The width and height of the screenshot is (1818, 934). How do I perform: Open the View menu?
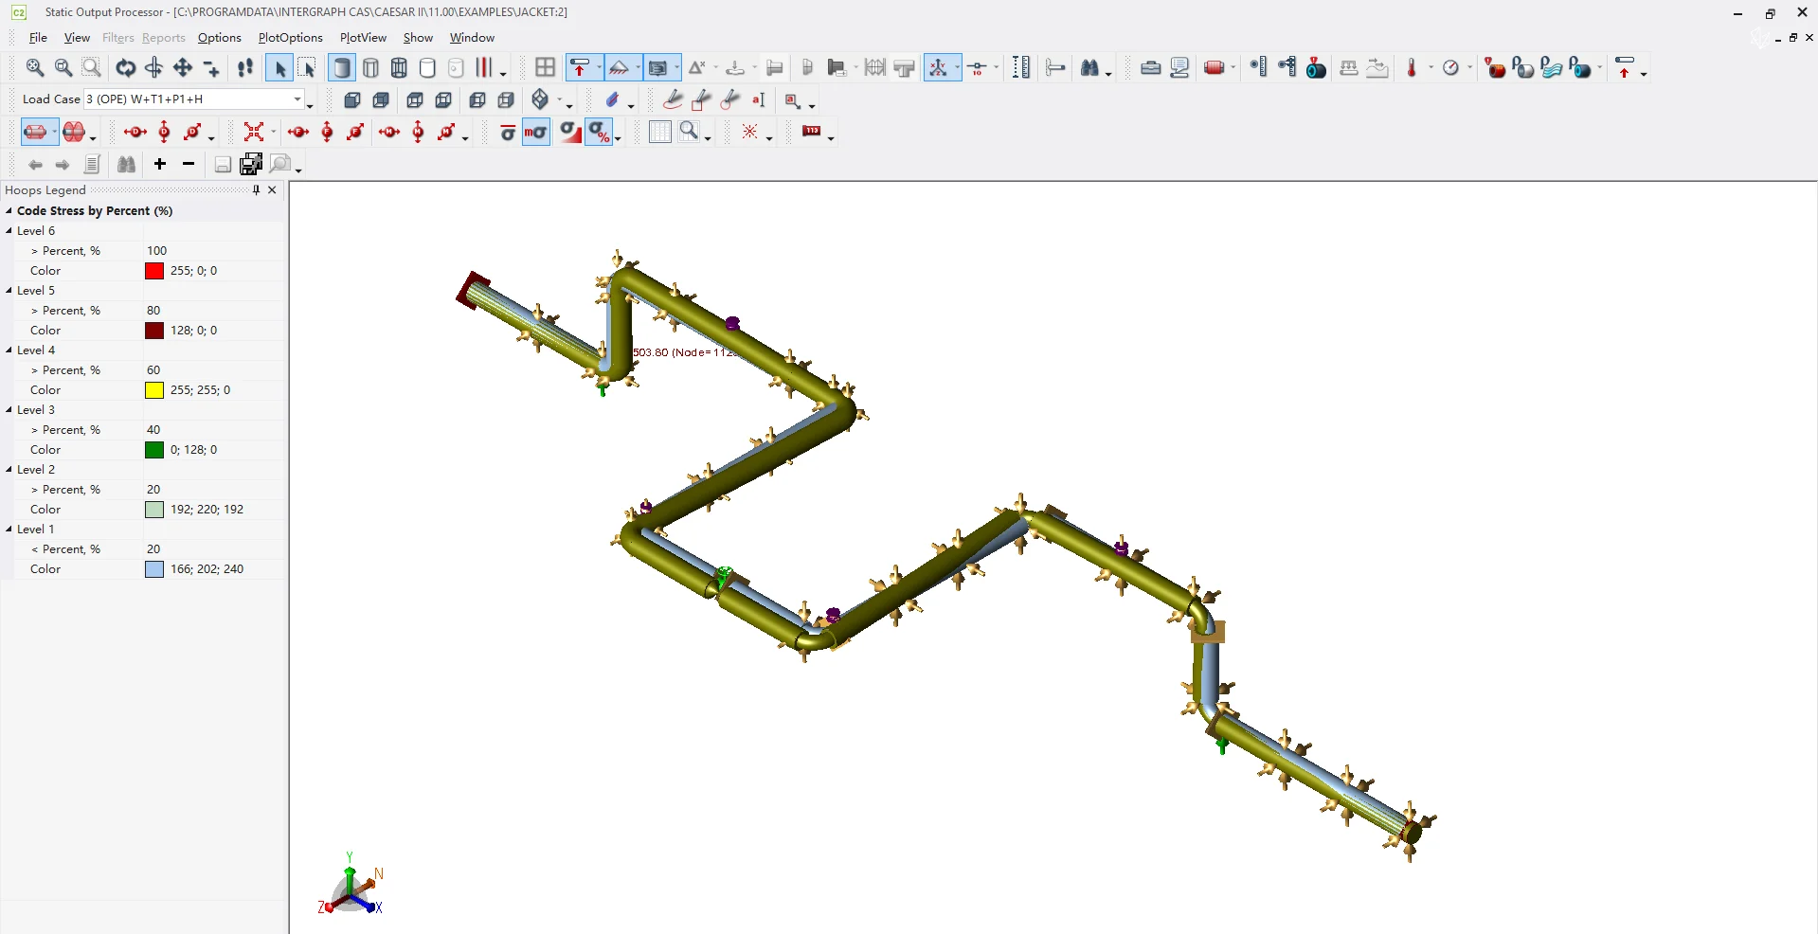(x=77, y=38)
